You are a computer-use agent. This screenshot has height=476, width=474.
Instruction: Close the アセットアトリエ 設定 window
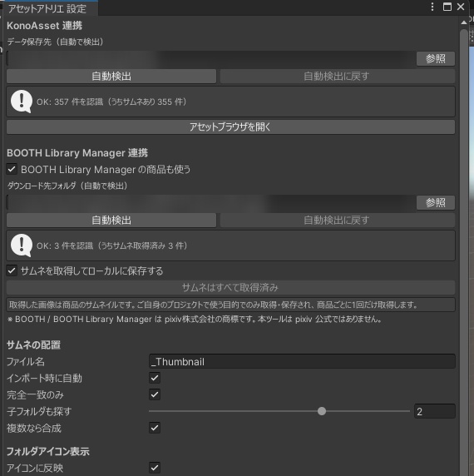pyautogui.click(x=461, y=7)
